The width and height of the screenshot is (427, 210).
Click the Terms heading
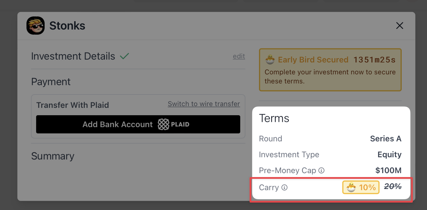pos(274,118)
